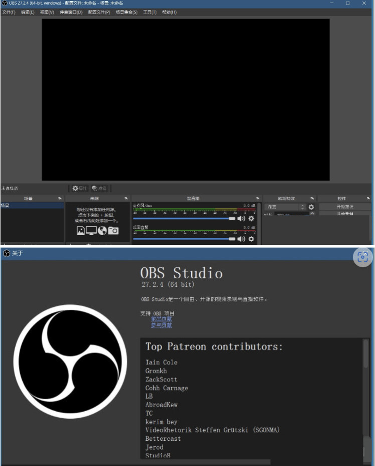
Task: Pop out the 来源 dock panel
Action: 126,198
